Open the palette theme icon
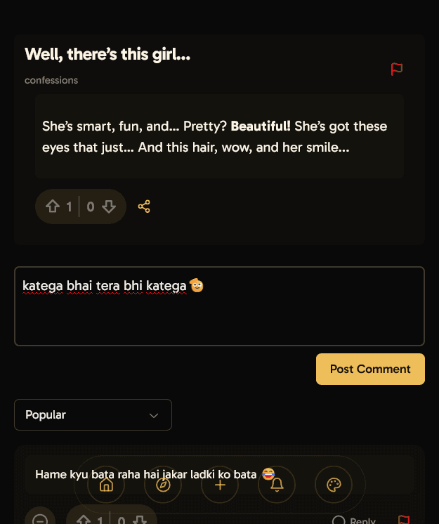Image resolution: width=439 pixels, height=524 pixels. click(x=334, y=485)
